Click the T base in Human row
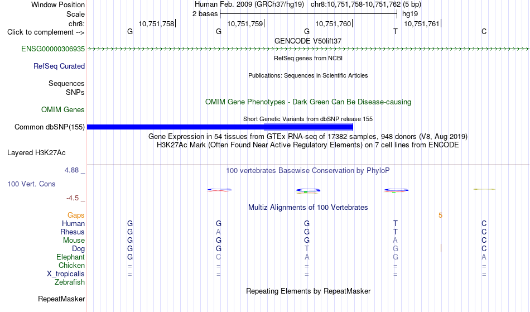Image resolution: width=530 pixels, height=312 pixels. coord(396,224)
